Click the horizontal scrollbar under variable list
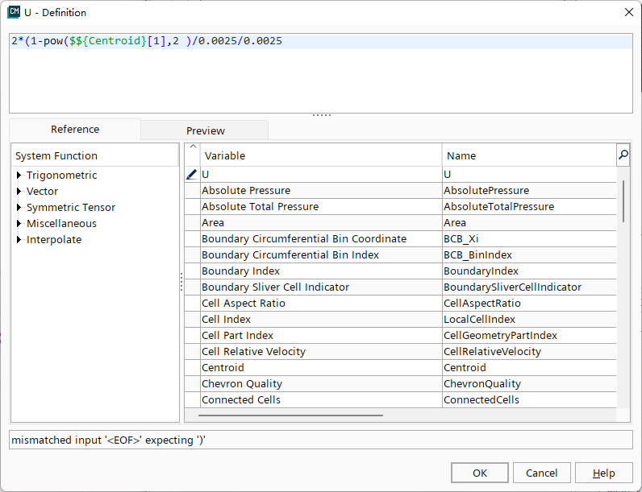The height and width of the screenshot is (492, 642). pos(290,416)
